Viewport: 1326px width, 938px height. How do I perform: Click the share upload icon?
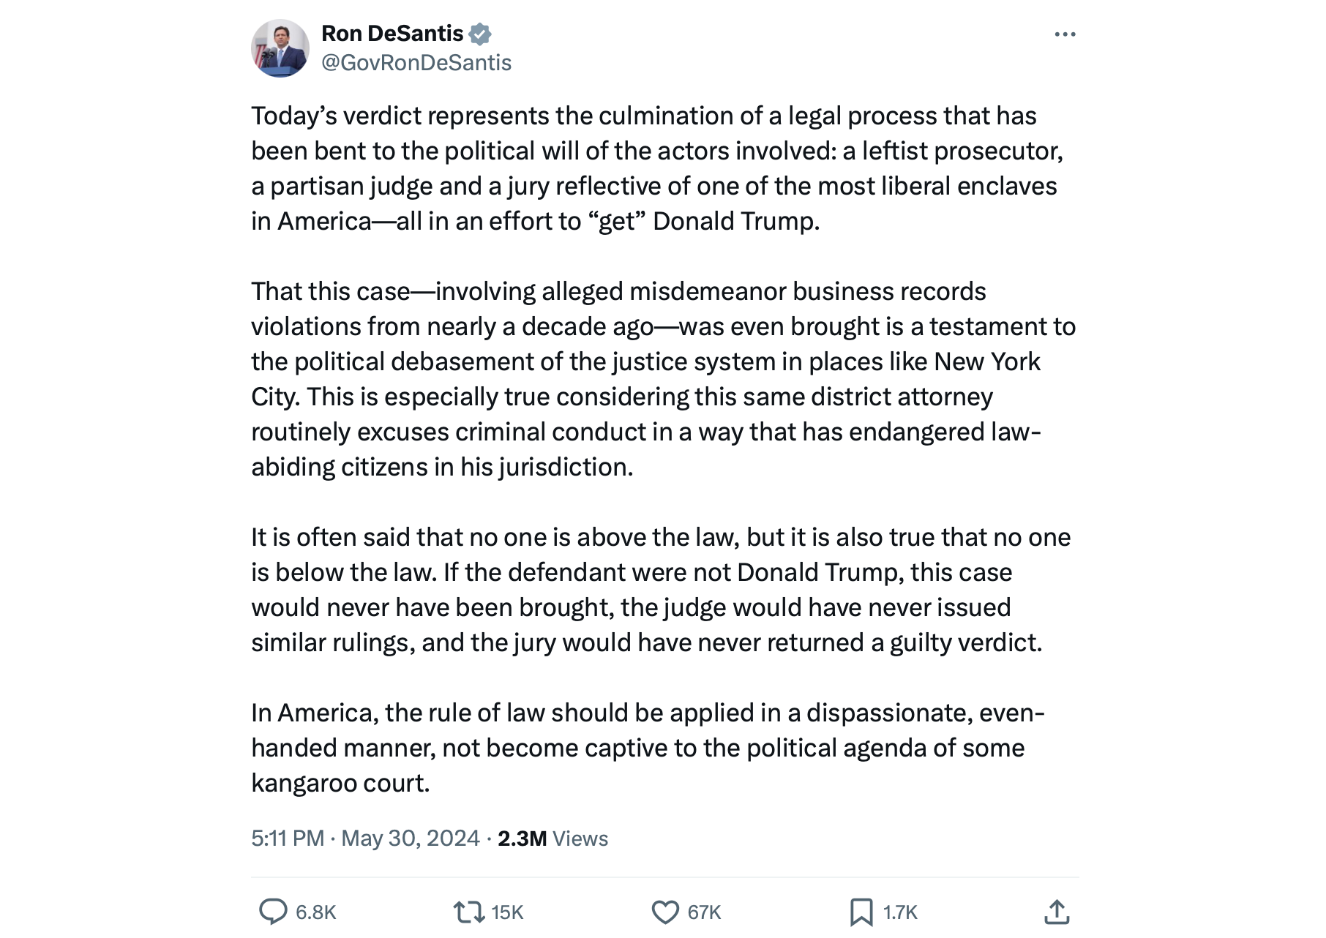pyautogui.click(x=1057, y=912)
